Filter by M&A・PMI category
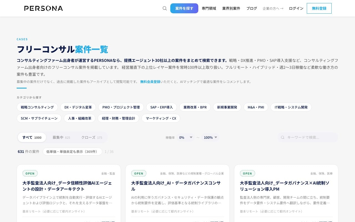The image size is (355, 222). pyautogui.click(x=256, y=107)
